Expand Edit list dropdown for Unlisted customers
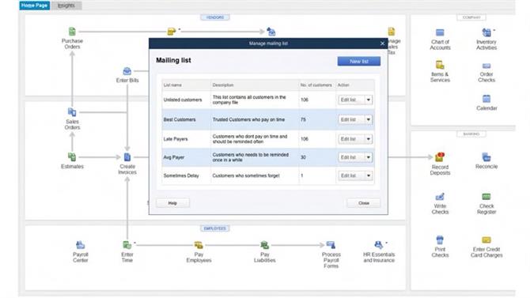530x298 pixels. tap(369, 100)
